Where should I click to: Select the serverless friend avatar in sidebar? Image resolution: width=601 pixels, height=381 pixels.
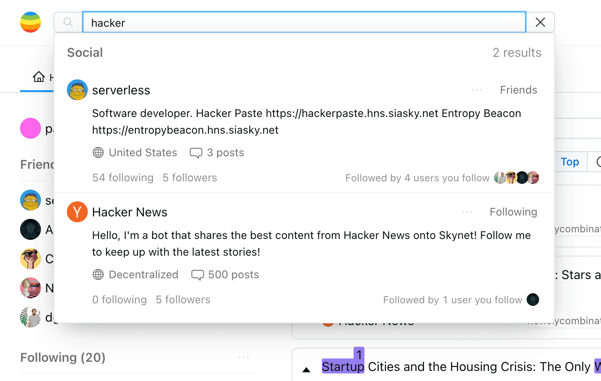pyautogui.click(x=31, y=200)
